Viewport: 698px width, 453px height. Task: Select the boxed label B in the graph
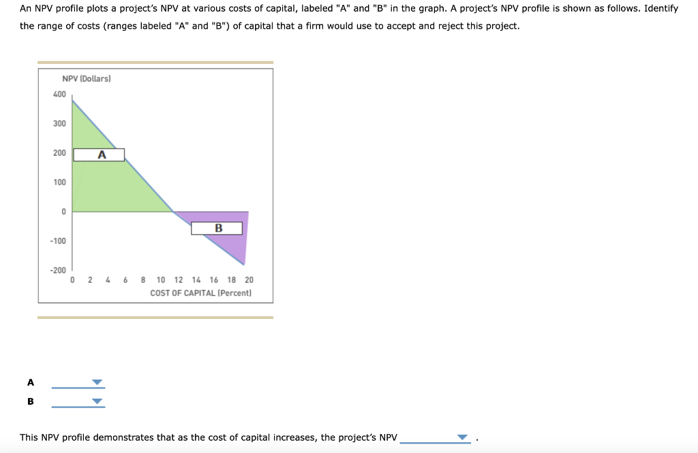[218, 229]
